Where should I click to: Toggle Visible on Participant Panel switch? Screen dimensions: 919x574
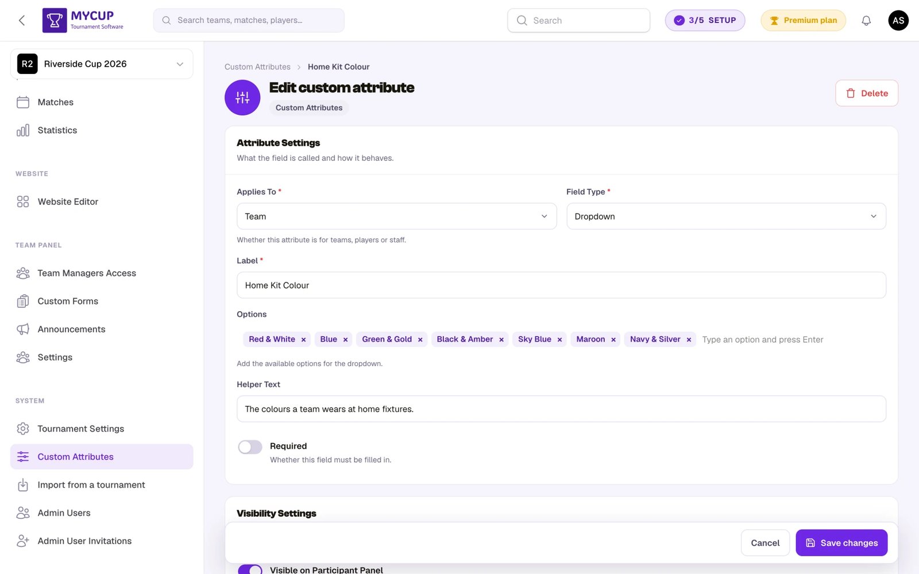250,569
